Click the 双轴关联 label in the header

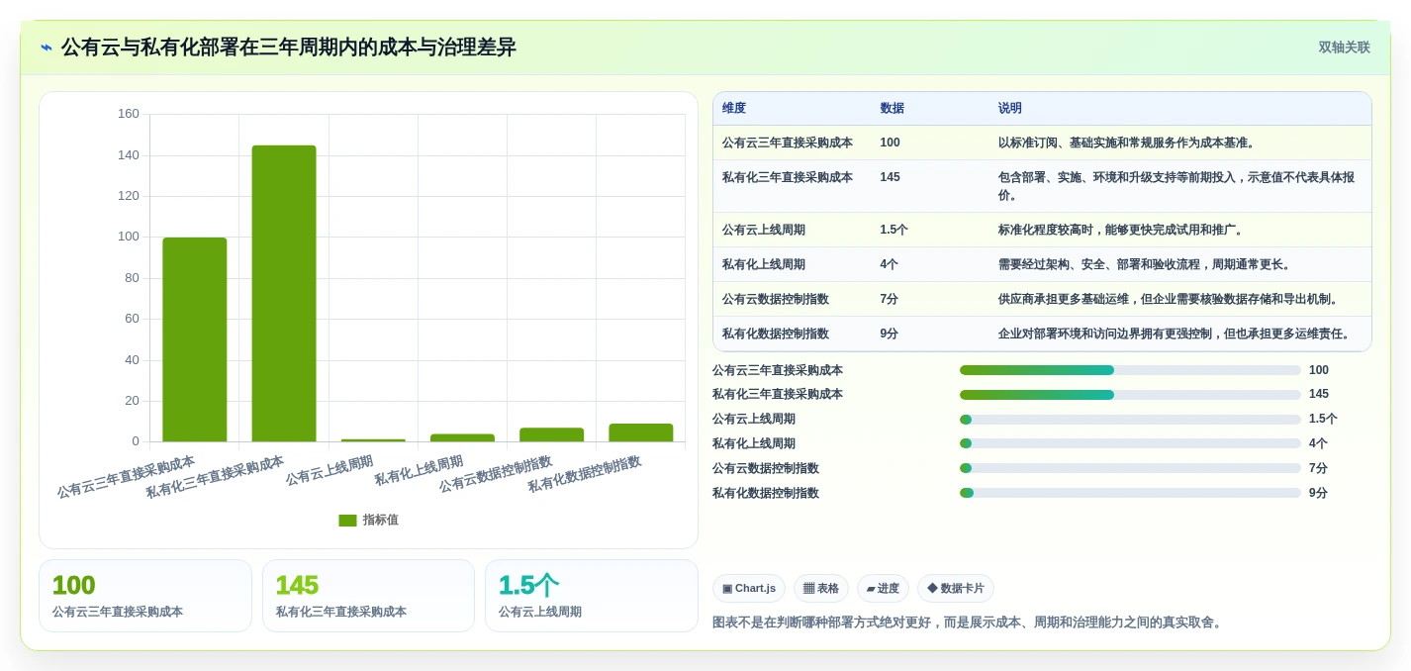pos(1344,48)
